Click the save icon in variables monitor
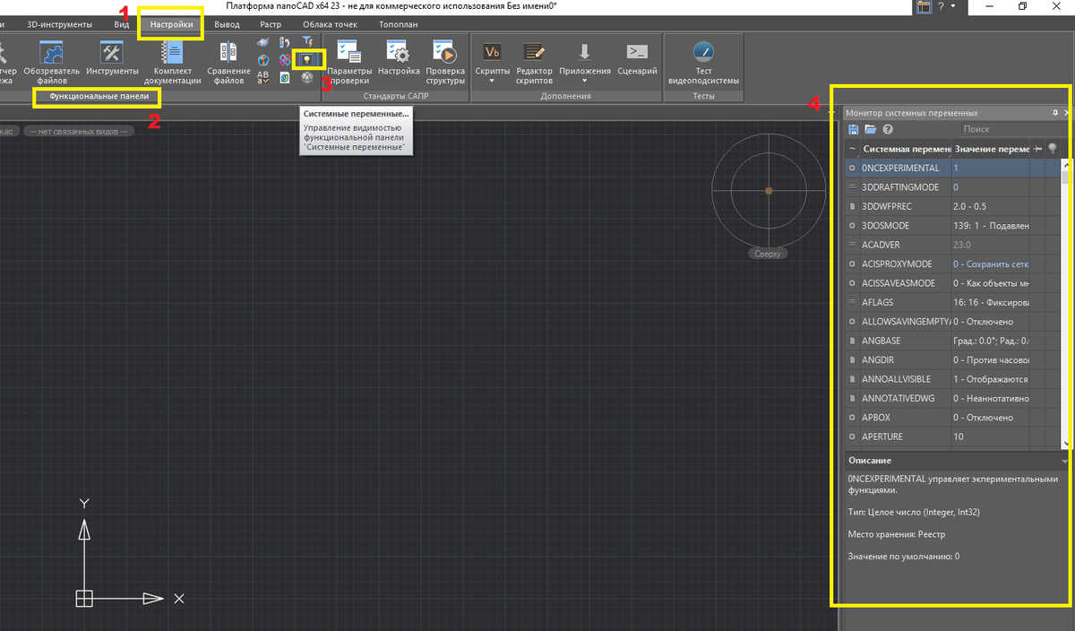Viewport: 1075px width, 631px height. (854, 129)
